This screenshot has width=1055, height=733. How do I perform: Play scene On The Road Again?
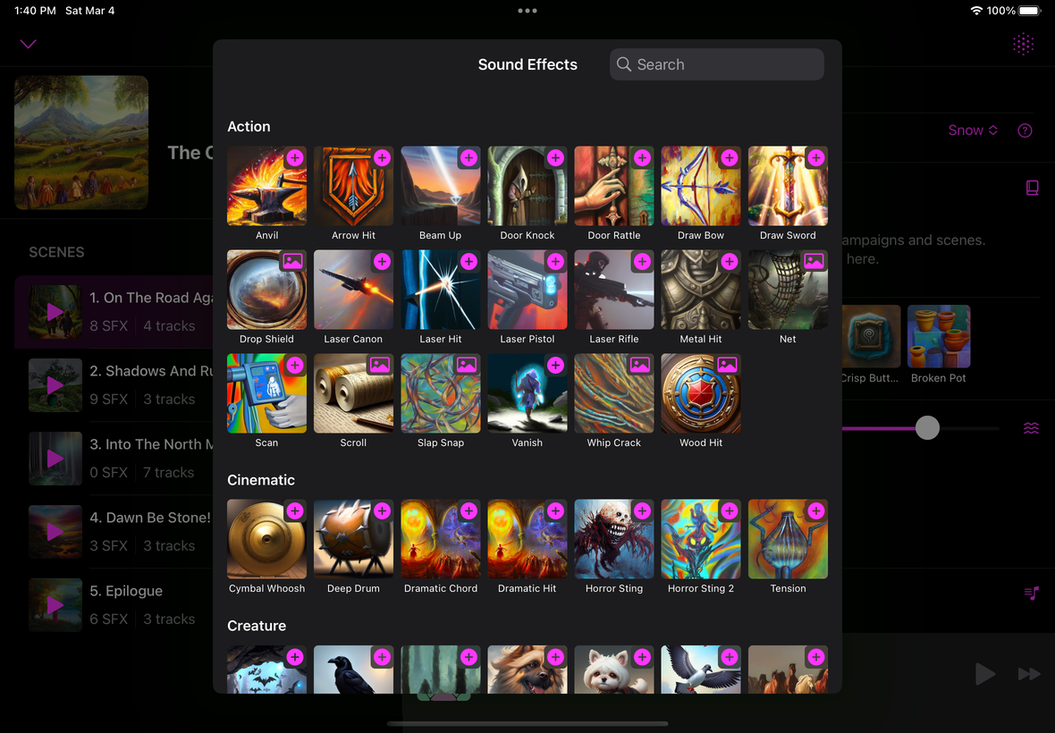55,312
